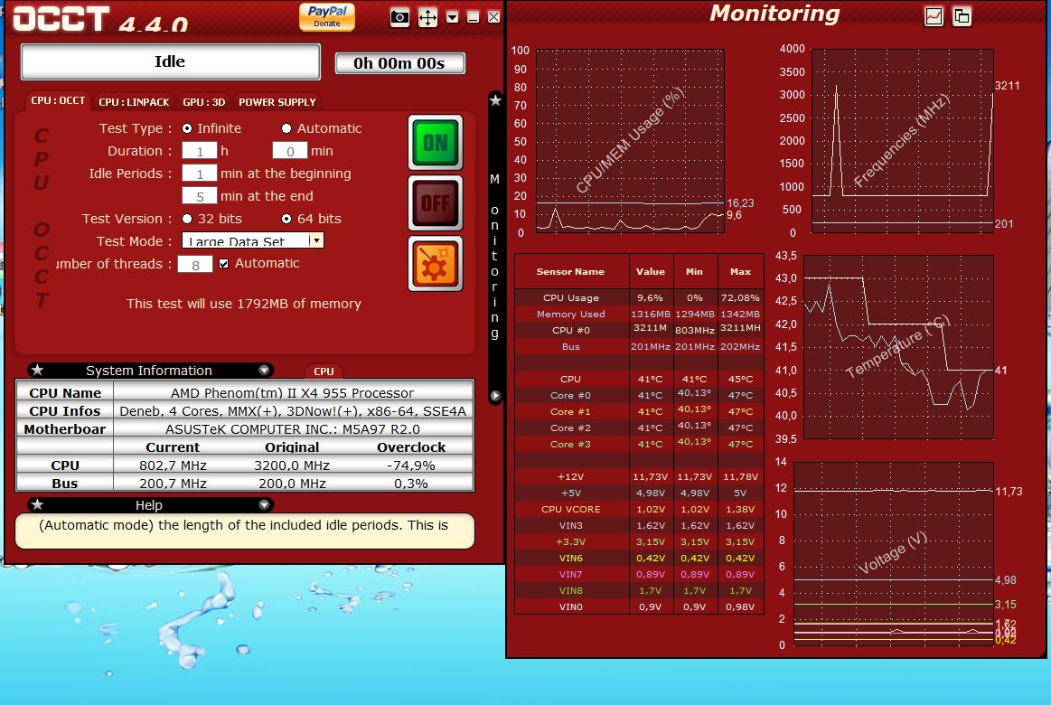1051x705 pixels.
Task: Click the Duration hours field
Action: pyautogui.click(x=199, y=151)
